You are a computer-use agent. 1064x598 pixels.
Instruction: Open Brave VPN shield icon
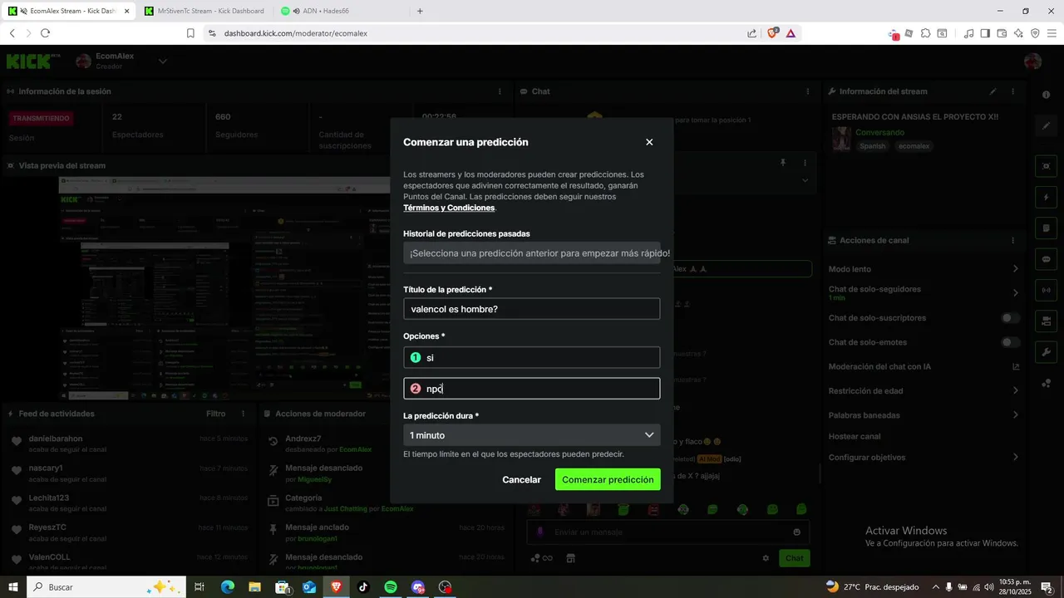click(x=1035, y=33)
